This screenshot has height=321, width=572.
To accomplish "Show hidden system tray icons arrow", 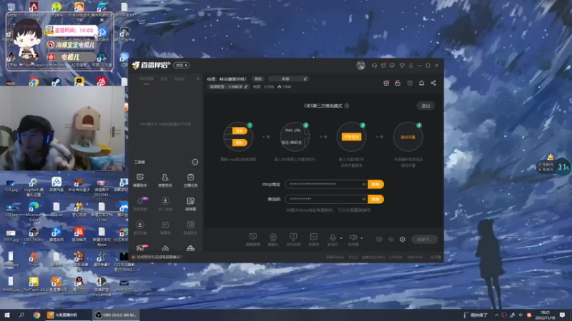I will tap(496, 315).
